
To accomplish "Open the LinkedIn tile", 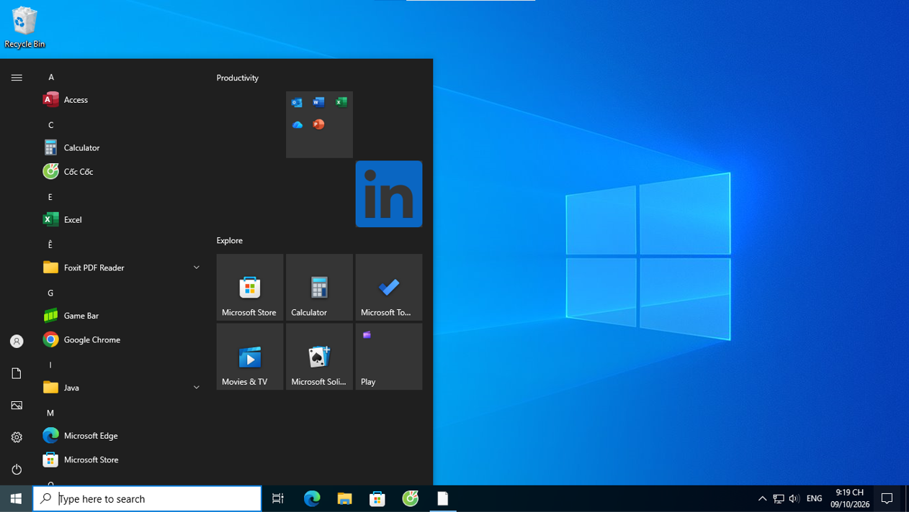I will click(389, 194).
